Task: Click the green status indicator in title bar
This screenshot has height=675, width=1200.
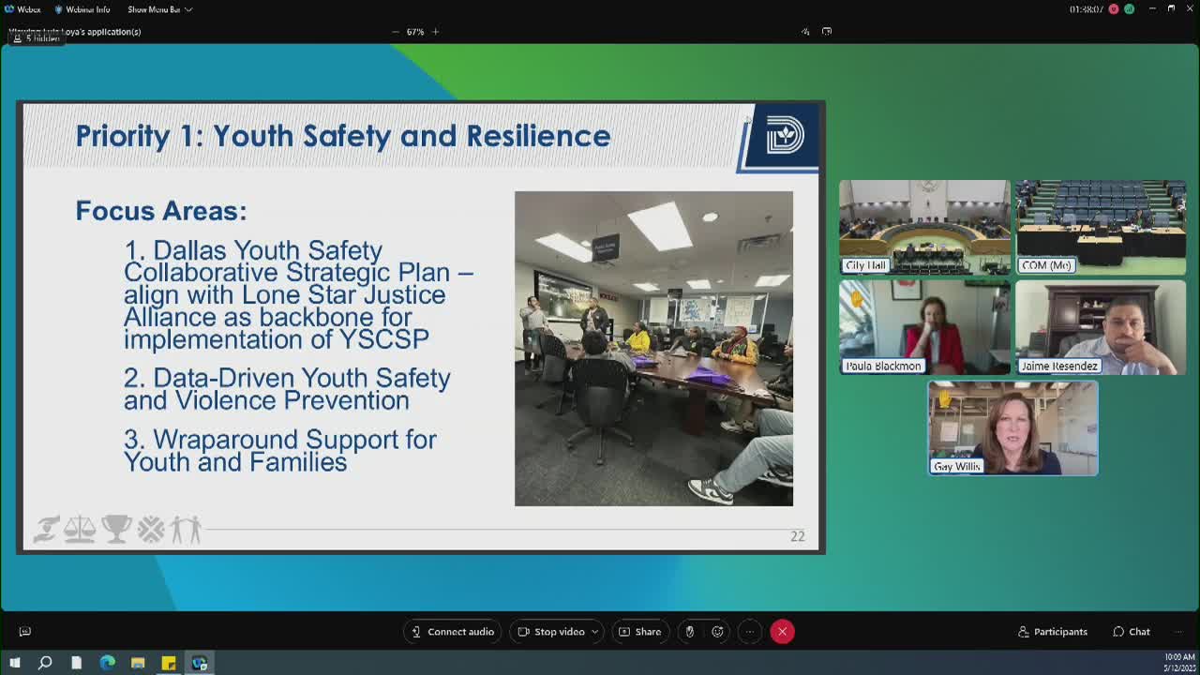Action: 1130,9
